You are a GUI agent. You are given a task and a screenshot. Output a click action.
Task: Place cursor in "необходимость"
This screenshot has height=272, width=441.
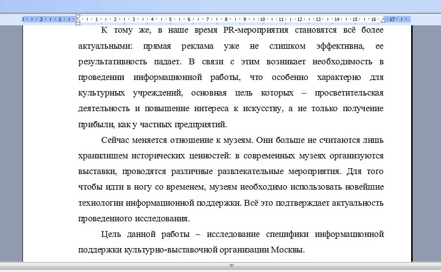(x=342, y=61)
